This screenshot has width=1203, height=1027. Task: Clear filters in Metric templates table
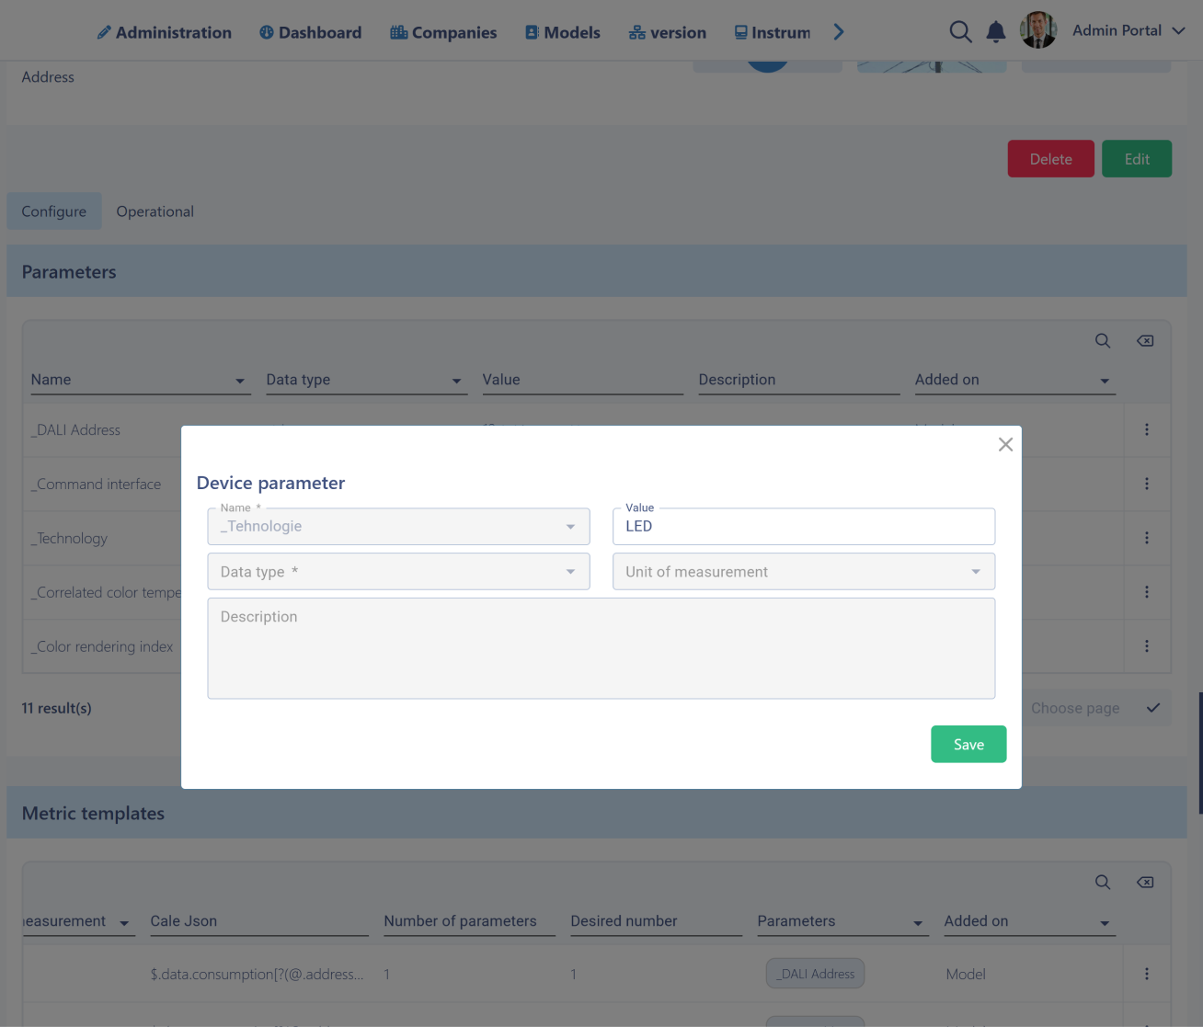(x=1145, y=883)
